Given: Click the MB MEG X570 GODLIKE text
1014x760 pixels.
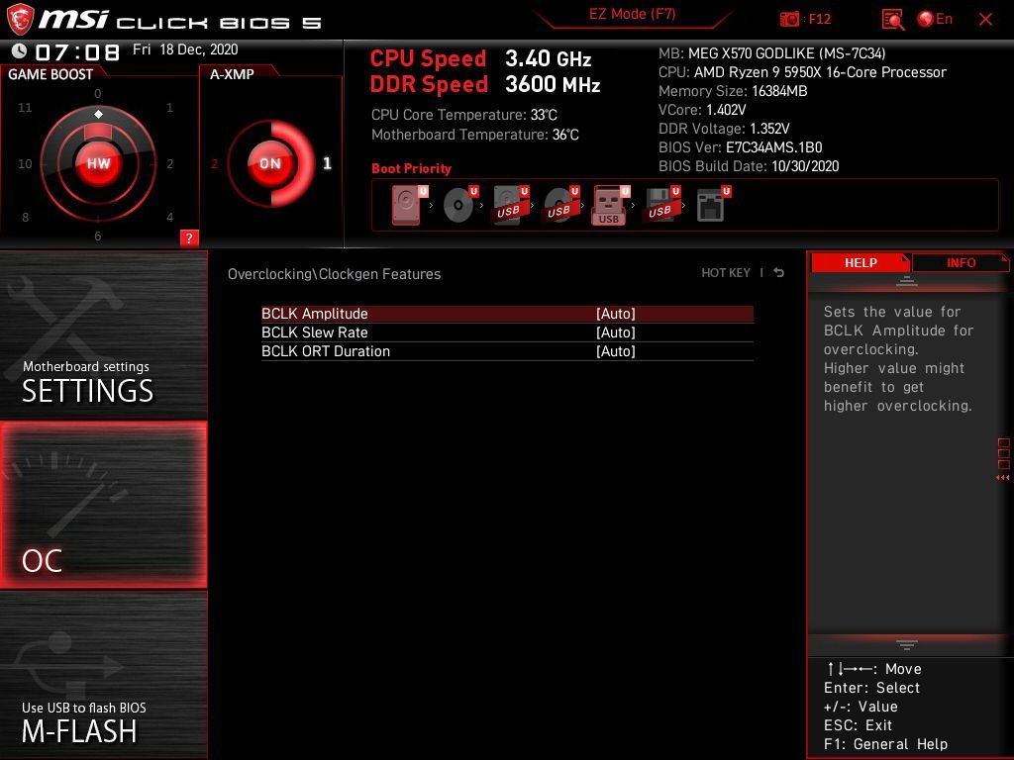Looking at the screenshot, I should click(771, 53).
